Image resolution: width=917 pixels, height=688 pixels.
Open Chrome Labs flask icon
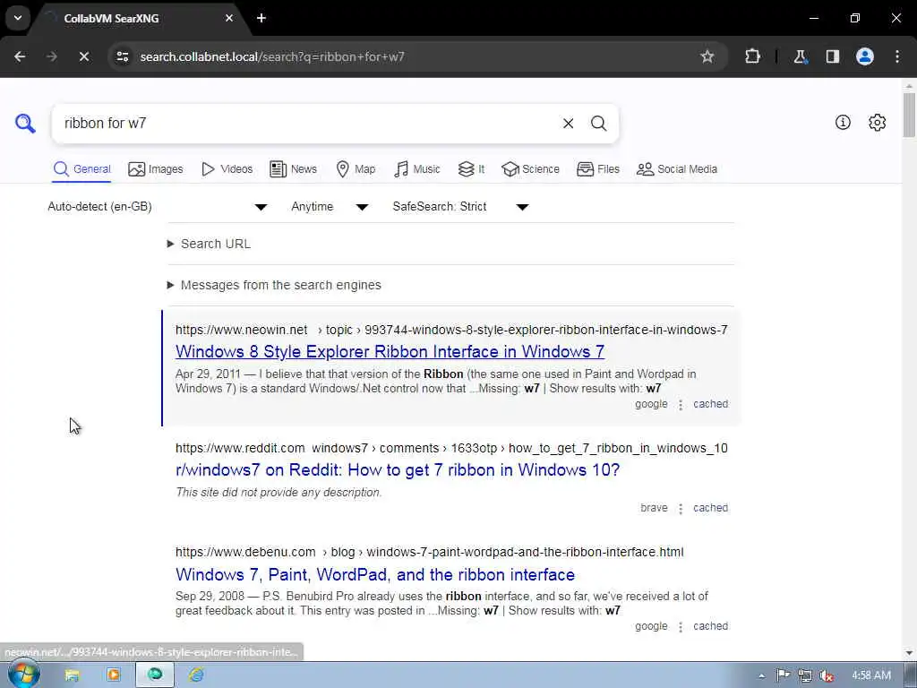click(x=800, y=56)
